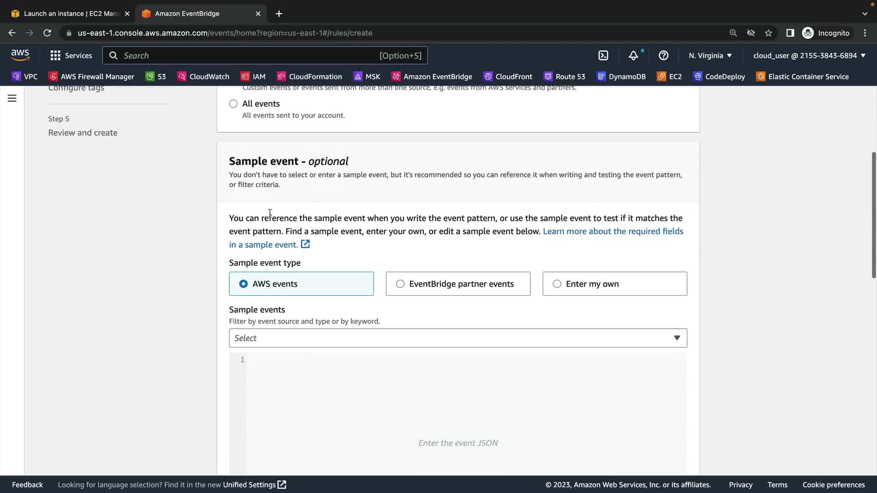Viewport: 877px width, 493px height.
Task: Go to Review and create step
Action: click(83, 133)
